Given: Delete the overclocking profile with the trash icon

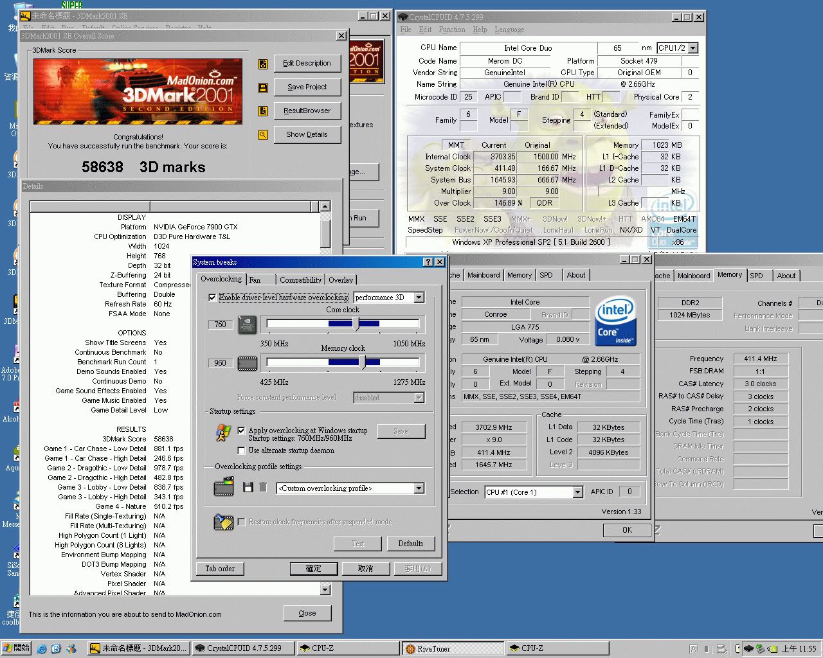Looking at the screenshot, I should 263,488.
